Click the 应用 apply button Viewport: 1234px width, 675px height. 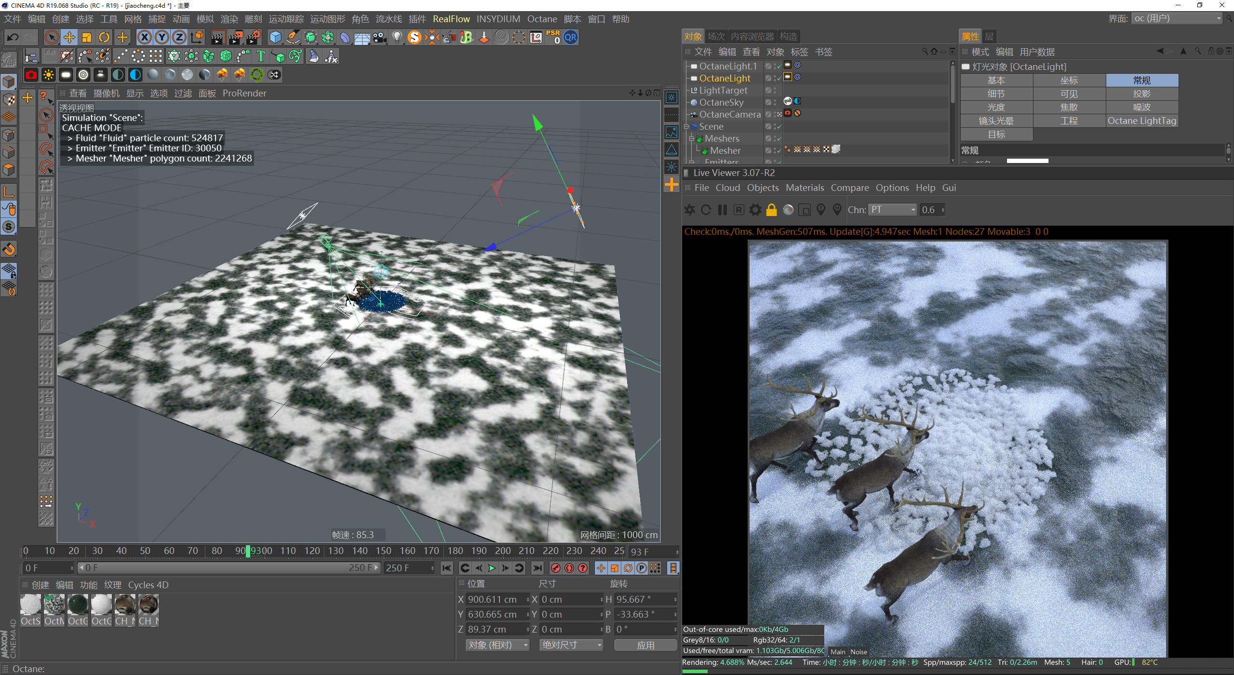[645, 645]
